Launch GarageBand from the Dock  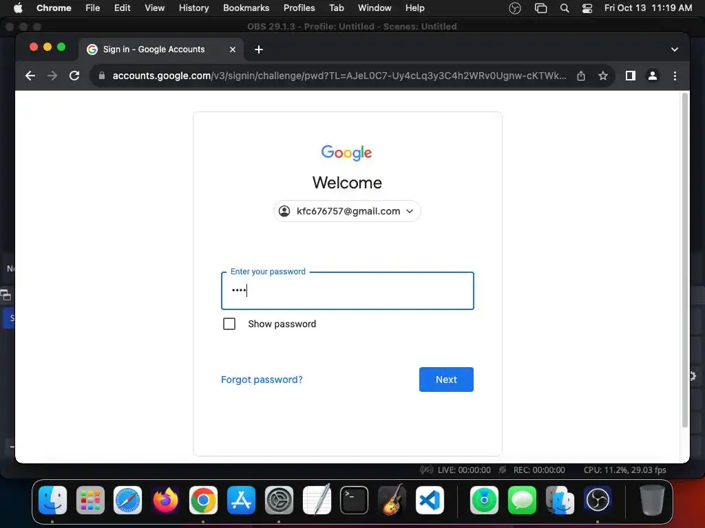click(x=392, y=499)
